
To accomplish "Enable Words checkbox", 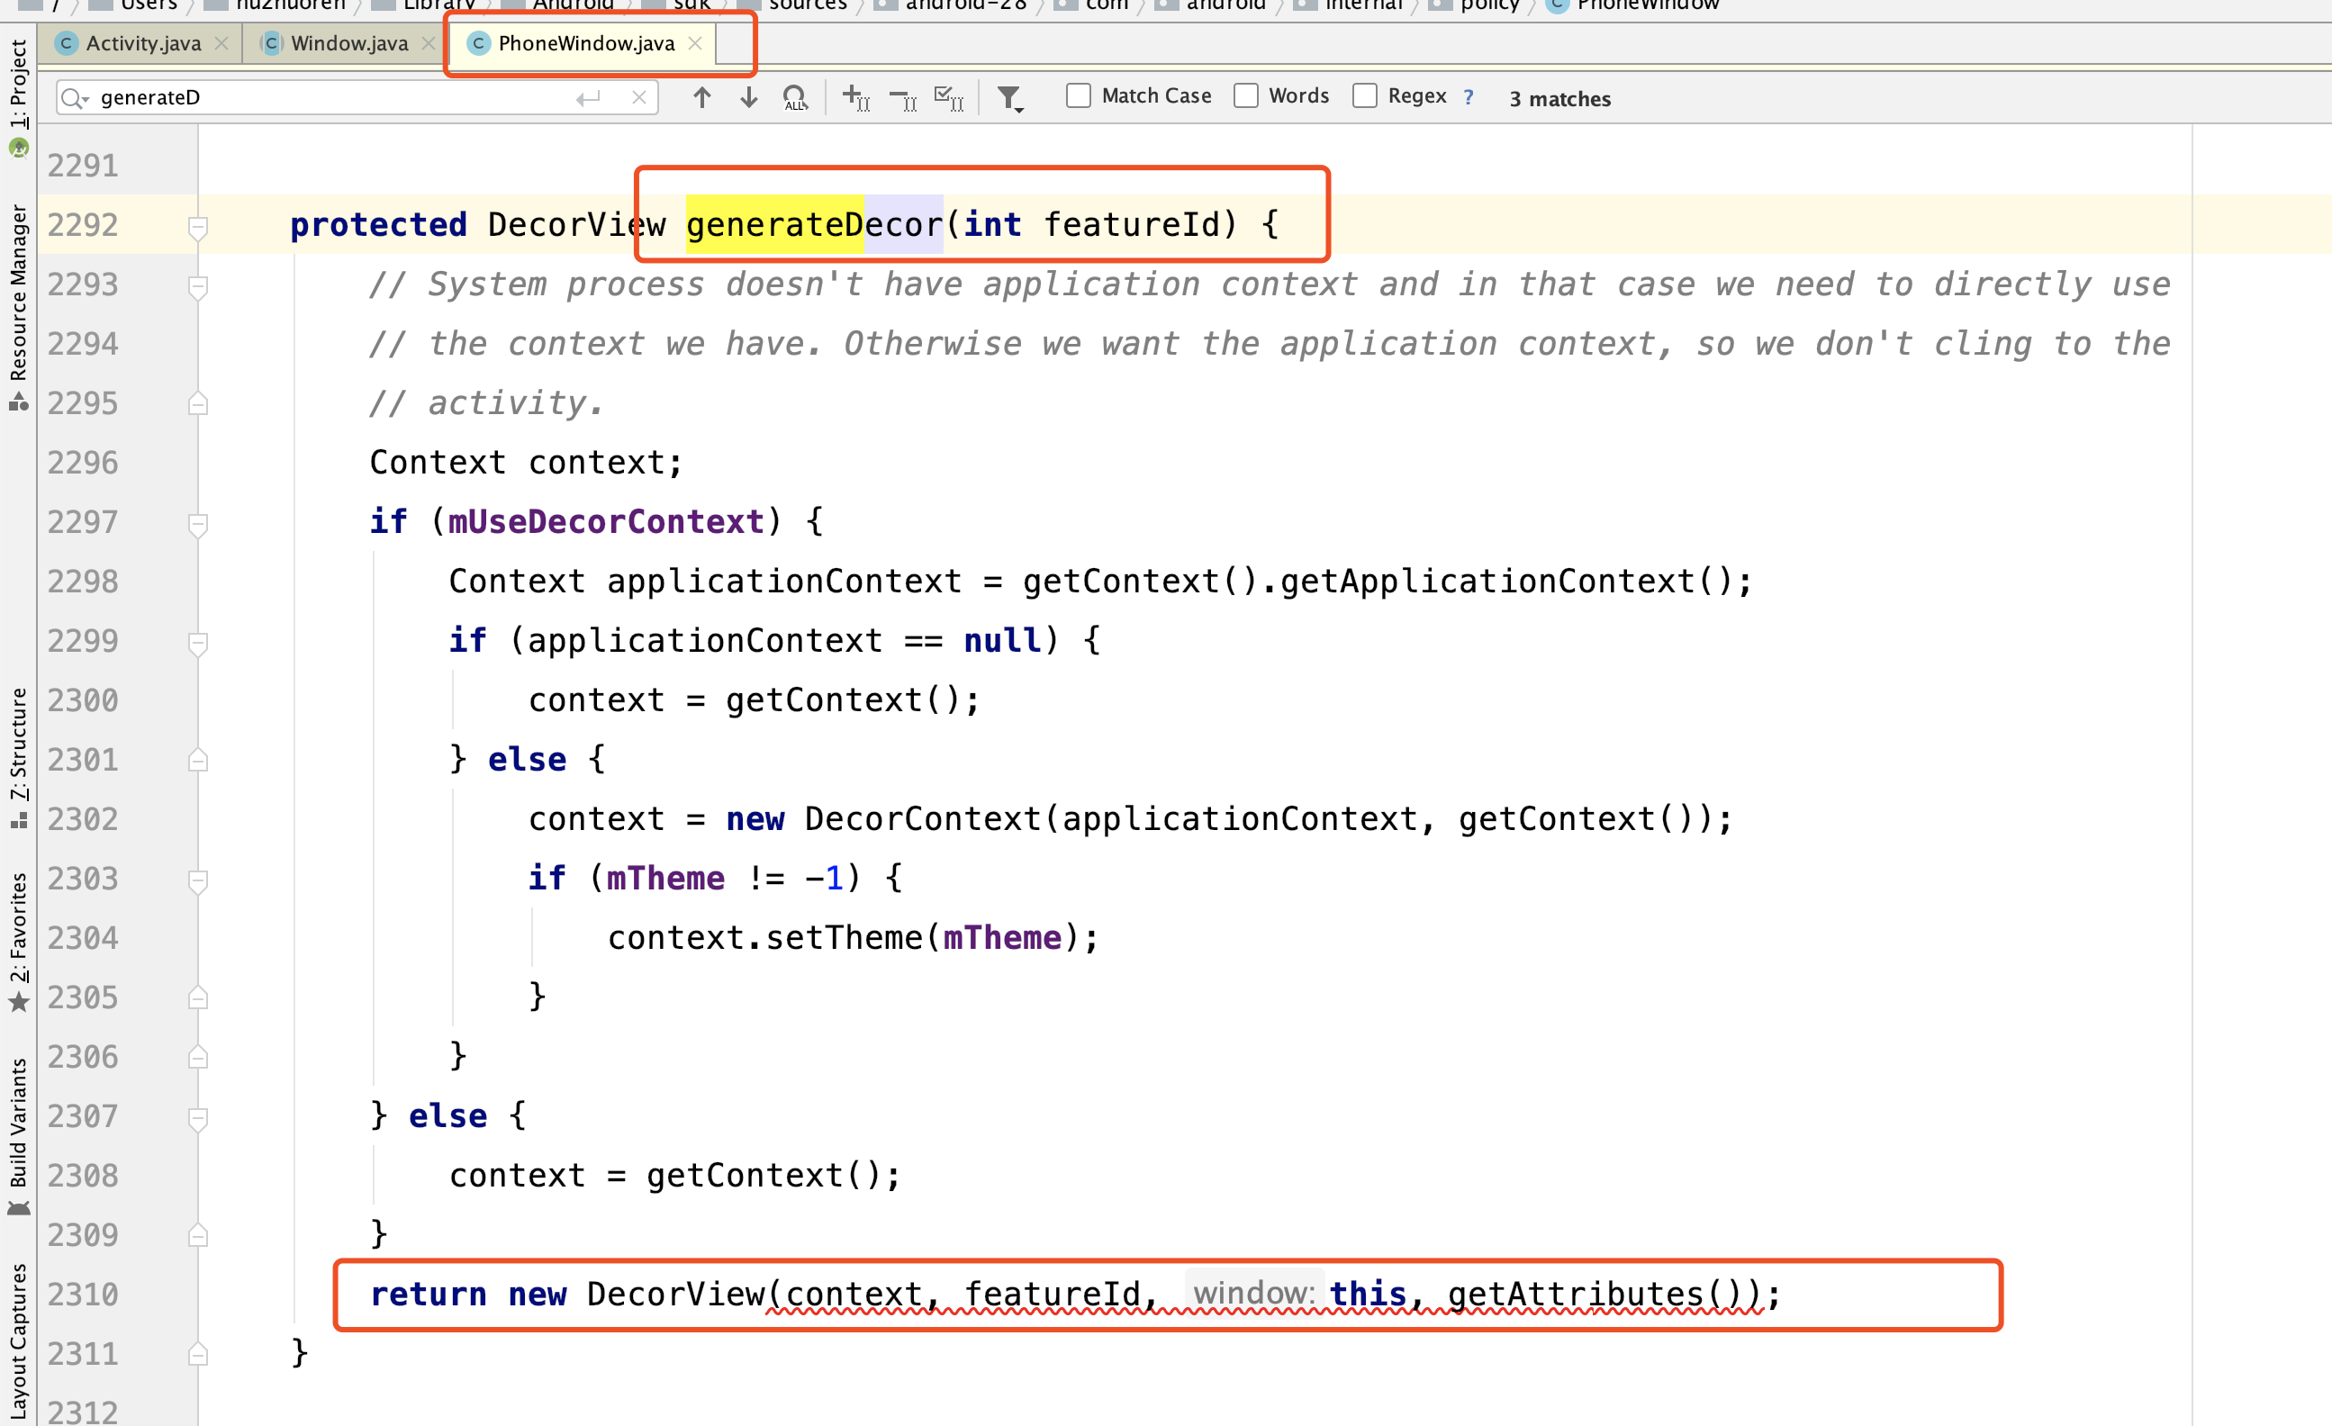I will tap(1245, 95).
